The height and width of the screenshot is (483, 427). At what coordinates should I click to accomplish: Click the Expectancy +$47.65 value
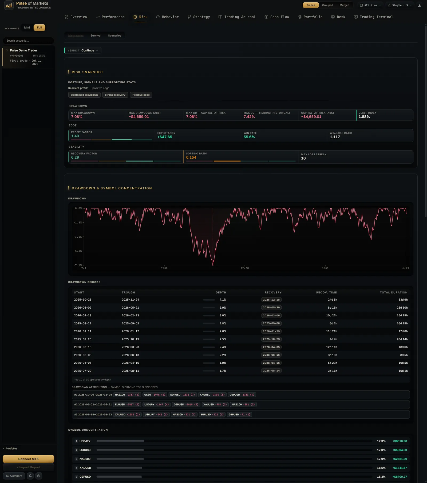coord(165,137)
